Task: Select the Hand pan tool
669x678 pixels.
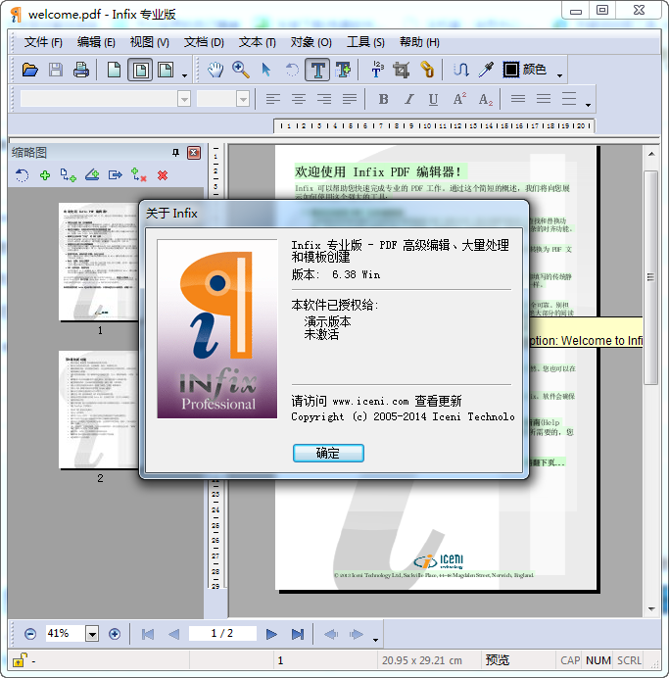Action: coord(215,70)
